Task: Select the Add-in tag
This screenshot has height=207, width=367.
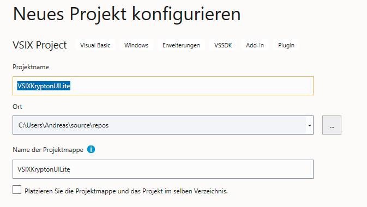Action: coord(255,45)
